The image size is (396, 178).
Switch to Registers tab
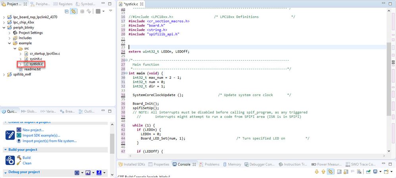point(63,4)
